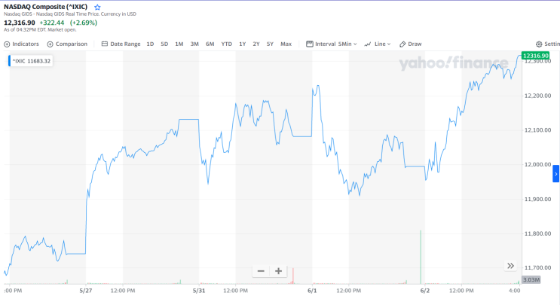The height and width of the screenshot is (305, 560).
Task: Open the Comparison plus icon
Action: [50, 44]
